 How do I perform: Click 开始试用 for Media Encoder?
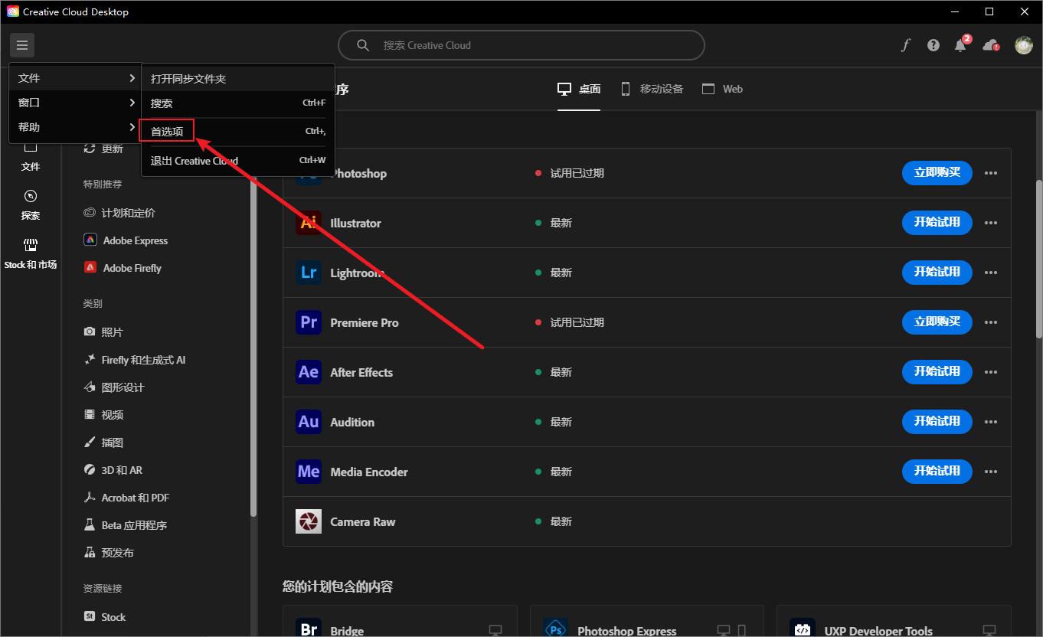point(937,471)
